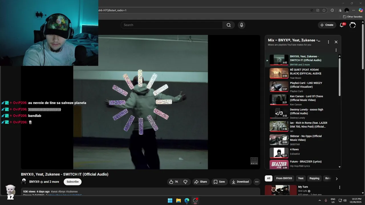Select Future - BRAZZIER (Lyrics) entry
This screenshot has width=365, height=205.
pyautogui.click(x=302, y=164)
